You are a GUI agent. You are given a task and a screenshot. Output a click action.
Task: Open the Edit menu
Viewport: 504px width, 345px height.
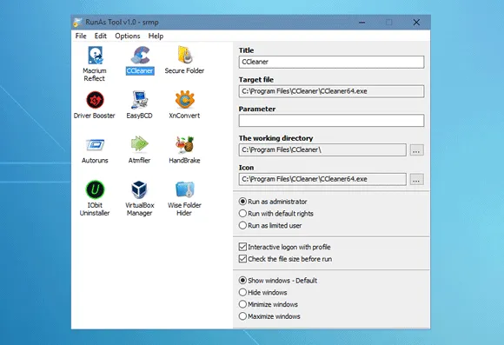click(100, 36)
